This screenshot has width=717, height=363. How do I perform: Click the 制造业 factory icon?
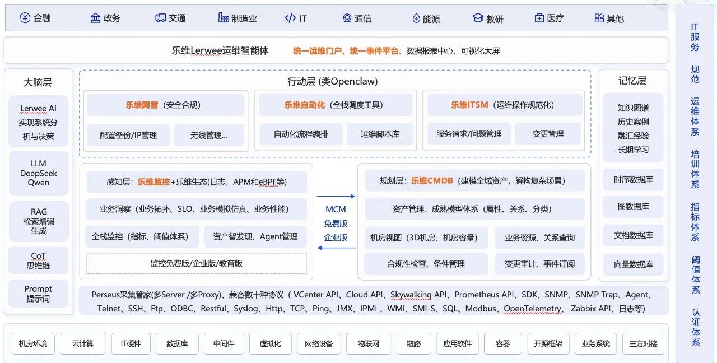224,18
